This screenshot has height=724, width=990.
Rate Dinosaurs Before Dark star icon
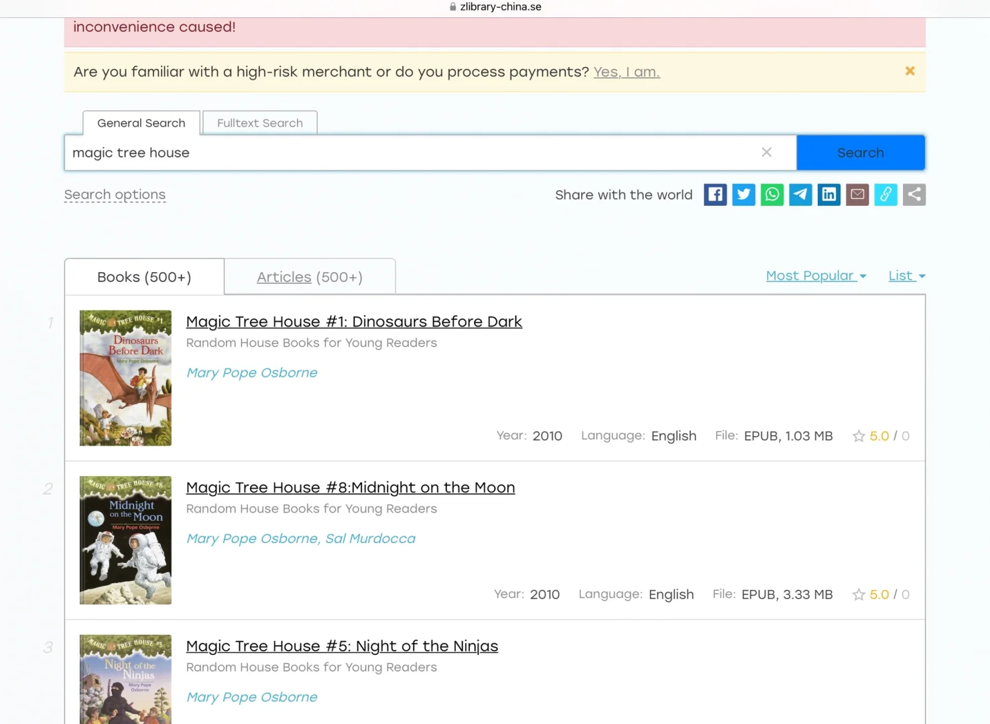click(859, 436)
